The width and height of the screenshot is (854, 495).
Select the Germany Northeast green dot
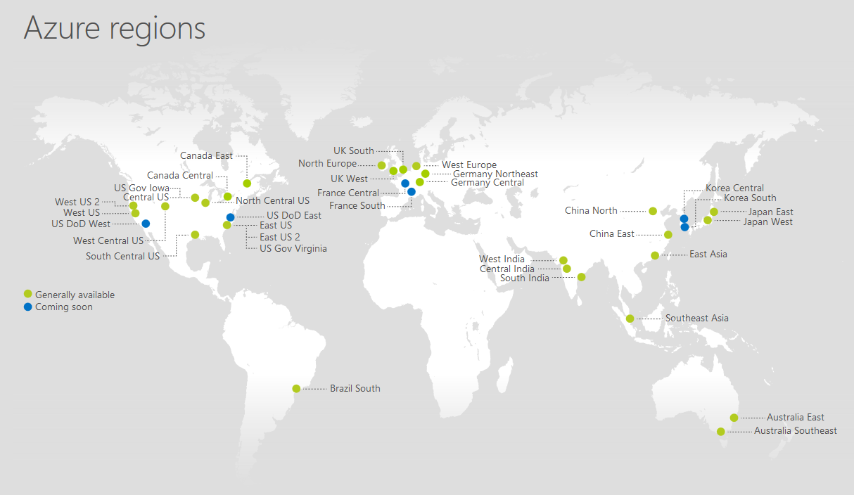click(425, 174)
